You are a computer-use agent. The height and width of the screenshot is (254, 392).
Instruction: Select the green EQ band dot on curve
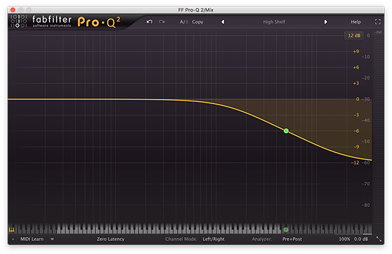286,131
